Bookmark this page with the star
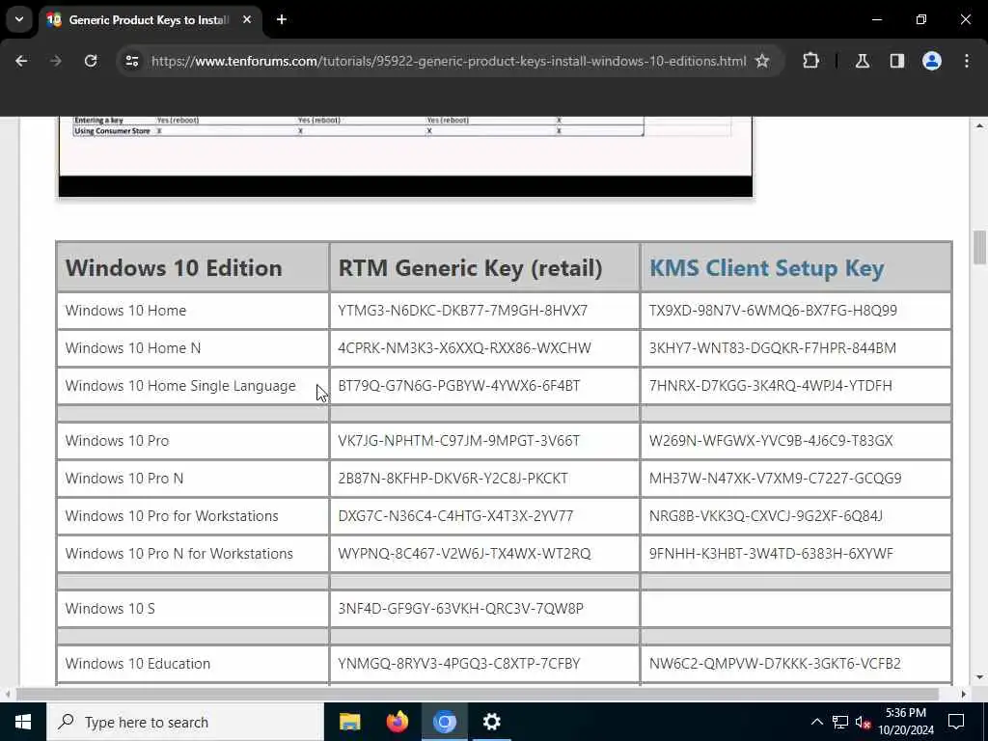Image resolution: width=988 pixels, height=741 pixels. pyautogui.click(x=762, y=61)
